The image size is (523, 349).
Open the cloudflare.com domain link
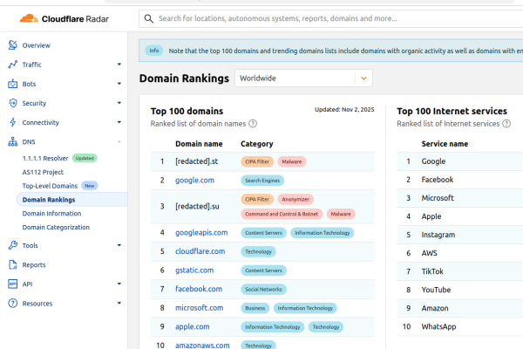[x=200, y=251]
